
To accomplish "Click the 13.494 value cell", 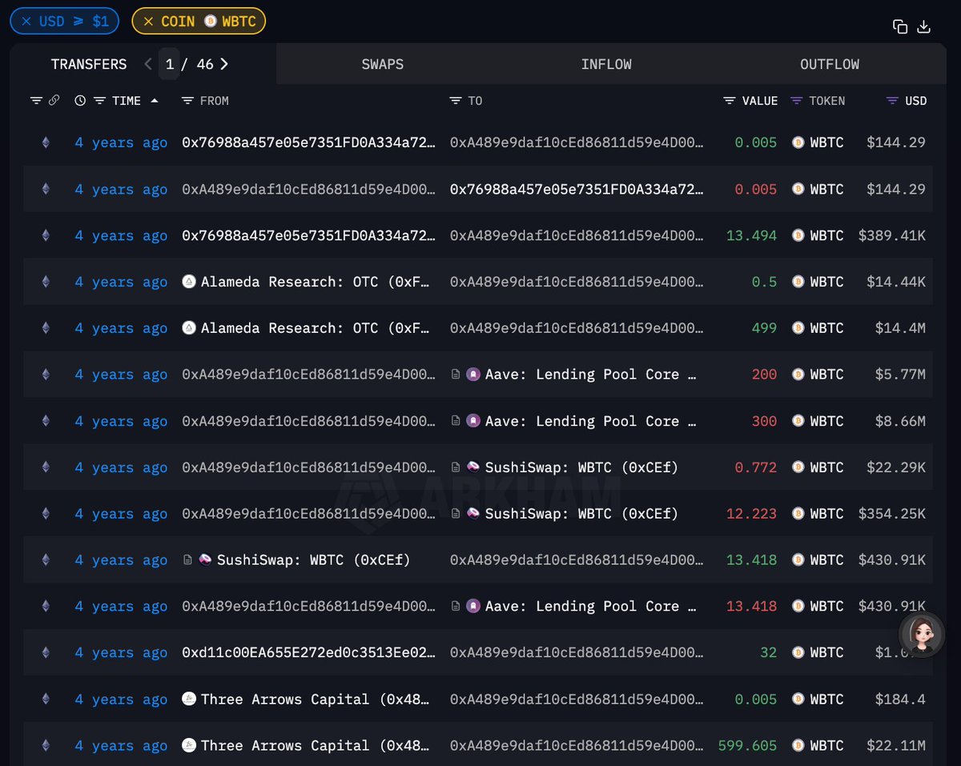I will click(751, 235).
